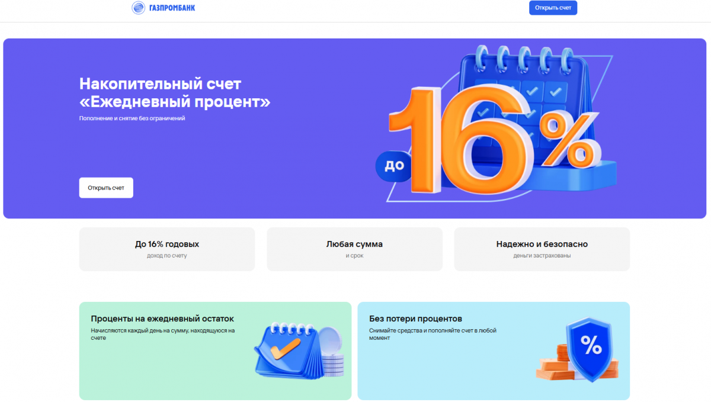The width and height of the screenshot is (711, 402).
Task: Open «Без потери процентов» heading
Action: (415, 319)
